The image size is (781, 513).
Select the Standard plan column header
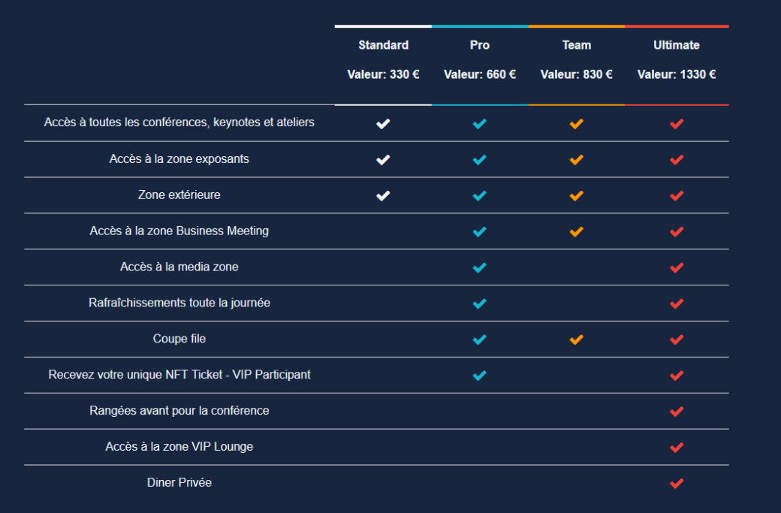tap(383, 45)
